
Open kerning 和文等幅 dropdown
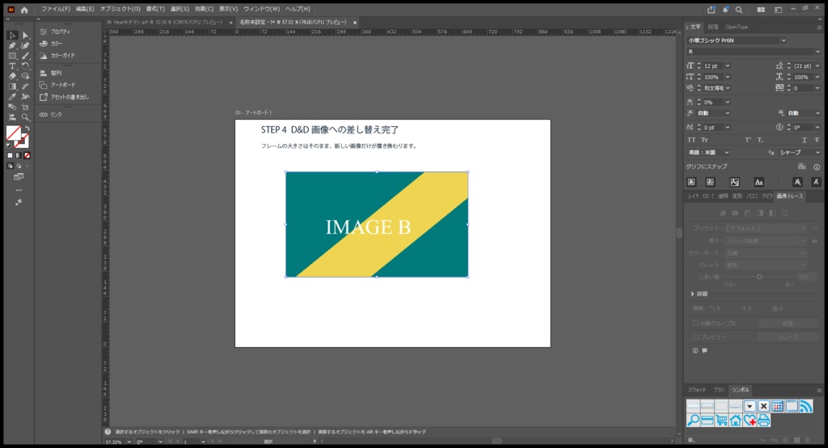click(727, 88)
